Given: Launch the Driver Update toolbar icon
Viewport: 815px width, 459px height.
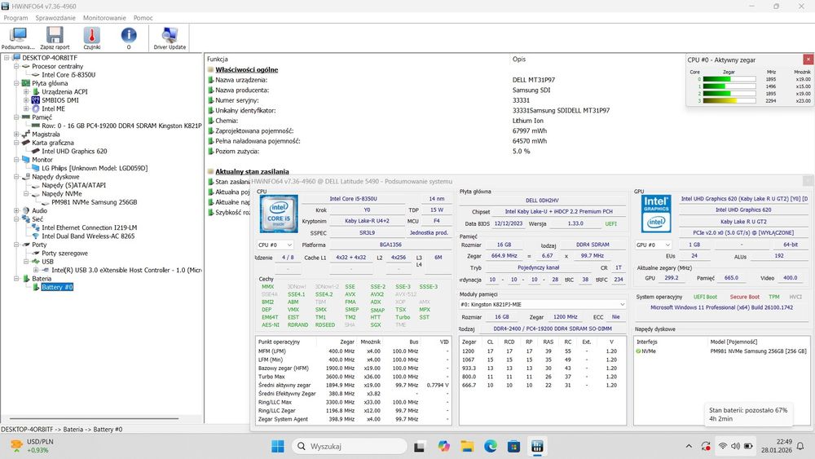Looking at the screenshot, I should pos(170,38).
